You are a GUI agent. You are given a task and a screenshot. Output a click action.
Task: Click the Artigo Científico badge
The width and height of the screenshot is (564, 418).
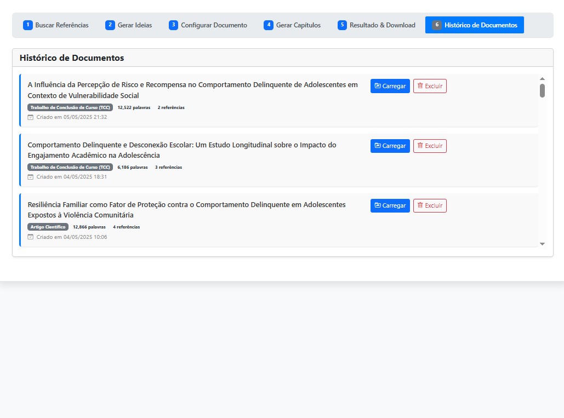point(48,227)
